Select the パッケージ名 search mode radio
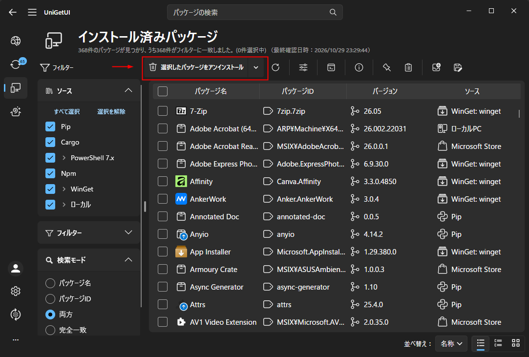The height and width of the screenshot is (357, 529). tap(50, 283)
